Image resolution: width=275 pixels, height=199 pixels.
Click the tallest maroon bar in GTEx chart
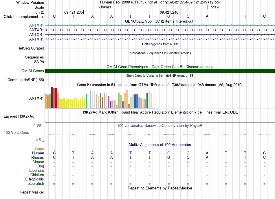click(x=52, y=98)
